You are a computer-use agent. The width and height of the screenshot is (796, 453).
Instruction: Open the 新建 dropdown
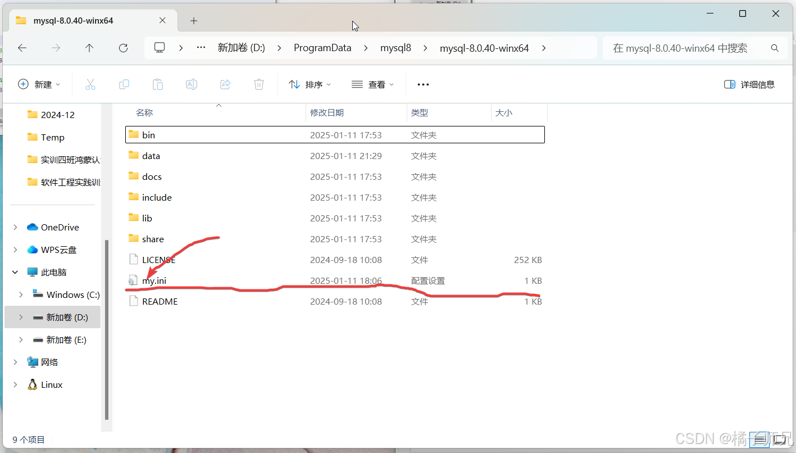tap(39, 84)
